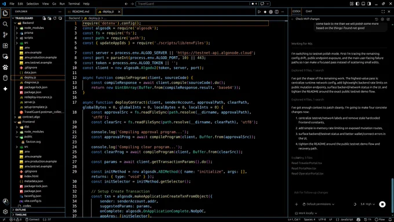Switch to the CODEX panel tab
This screenshot has width=394, height=222.
pos(296,12)
